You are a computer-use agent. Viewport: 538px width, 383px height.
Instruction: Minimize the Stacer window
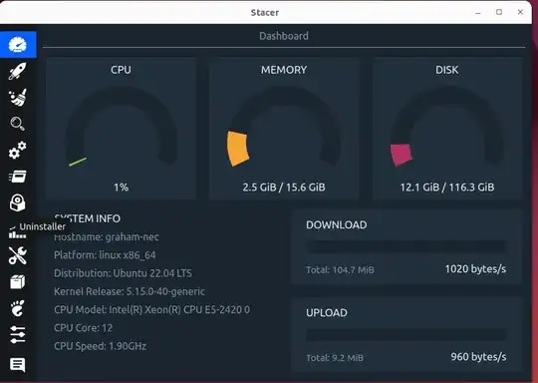[x=478, y=13]
